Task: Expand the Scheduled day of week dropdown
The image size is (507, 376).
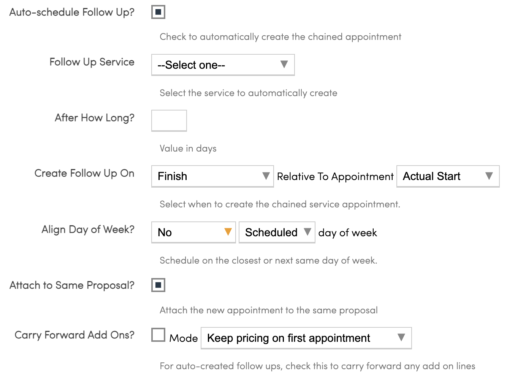Action: (277, 232)
